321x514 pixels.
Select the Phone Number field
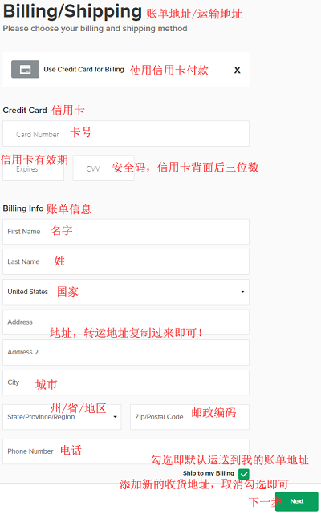(x=126, y=451)
